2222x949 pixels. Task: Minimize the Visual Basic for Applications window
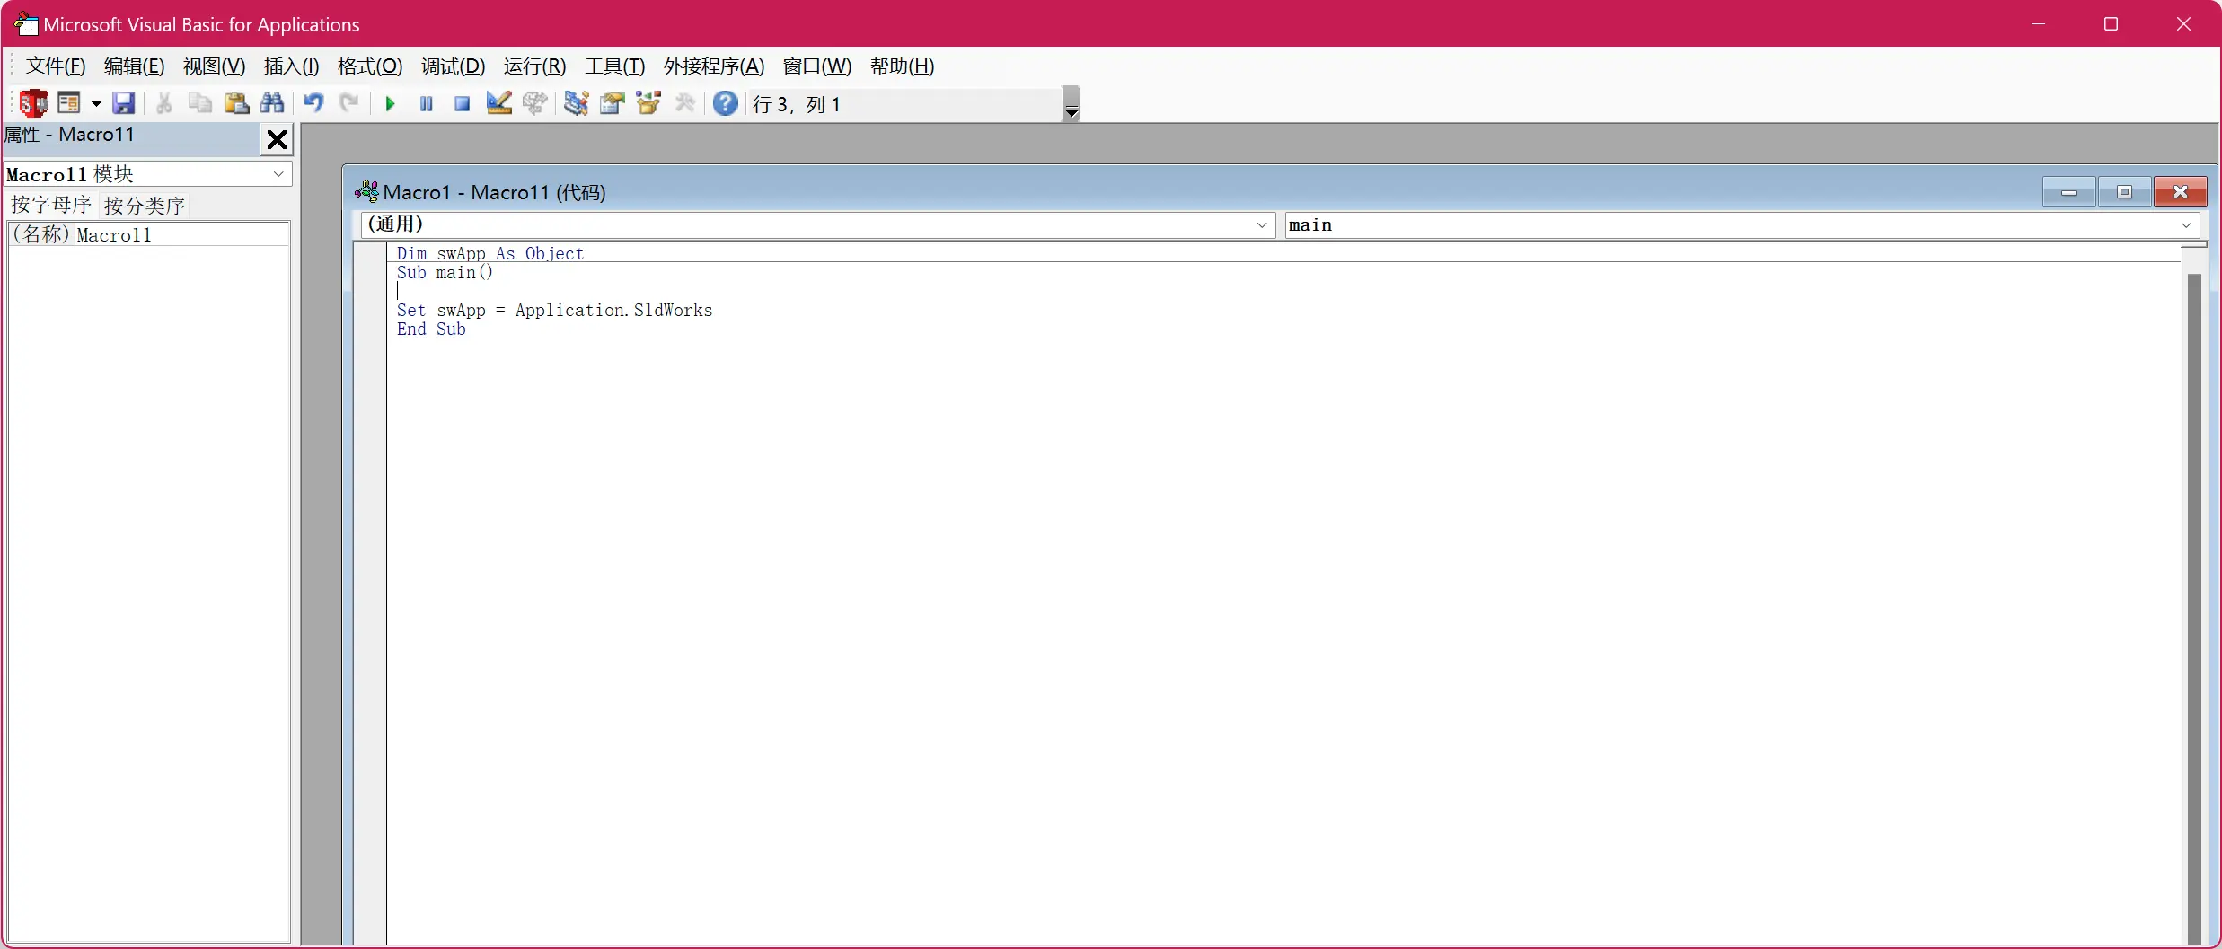2039,24
